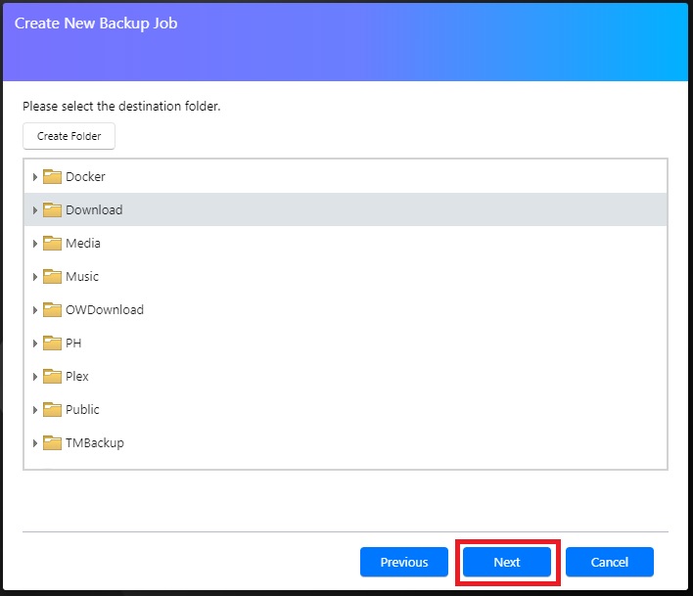Go to the Next step
The width and height of the screenshot is (693, 596).
(507, 562)
